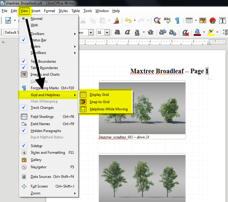Viewport: 228px width, 202px height.
Task: Click the Cut scissors icon
Action: [x=83, y=21]
